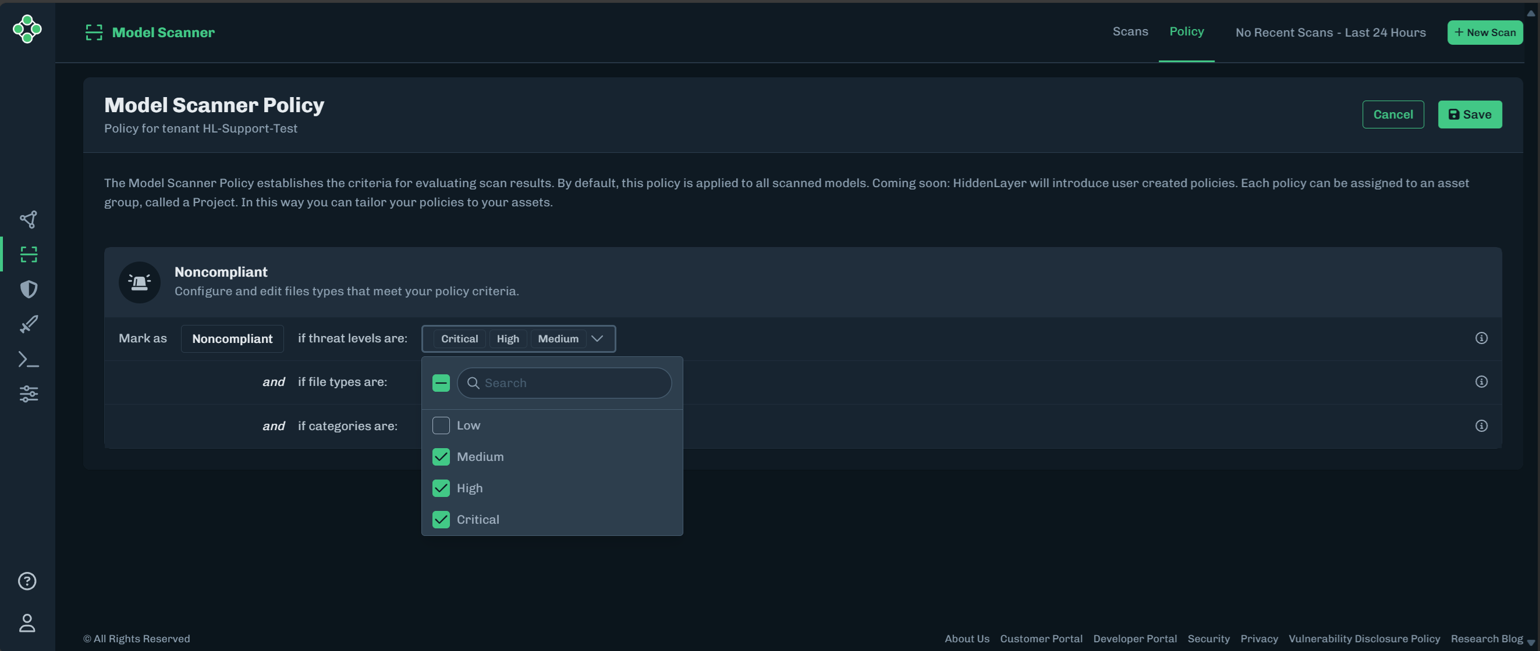Open the network graph sidebar icon
This screenshot has width=1540, height=651.
pos(27,219)
